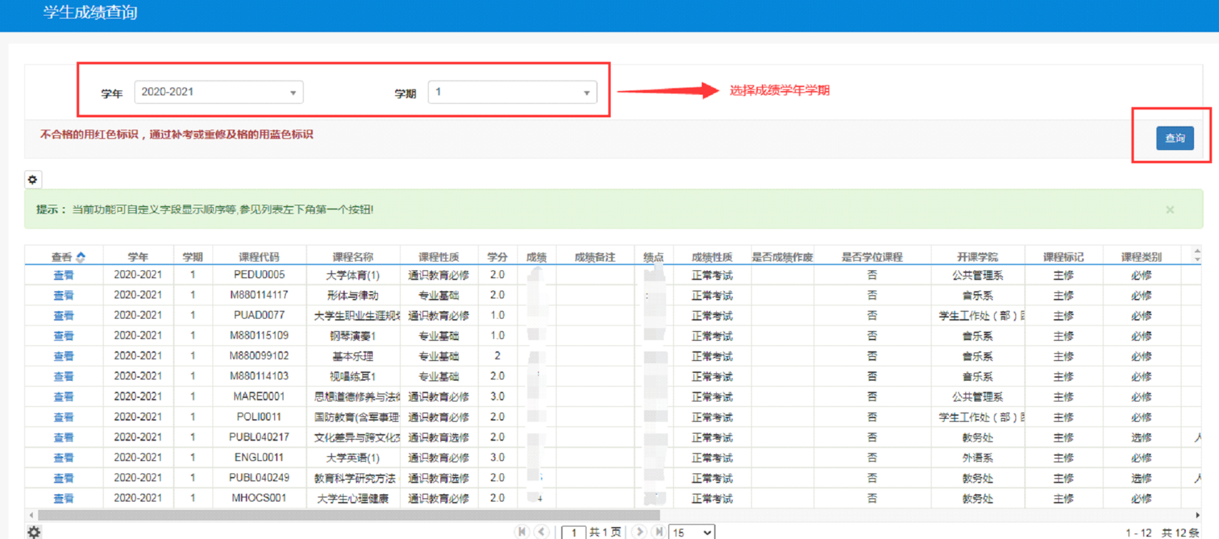
Task: Dismiss the green hint banner with its X
Action: (1170, 209)
